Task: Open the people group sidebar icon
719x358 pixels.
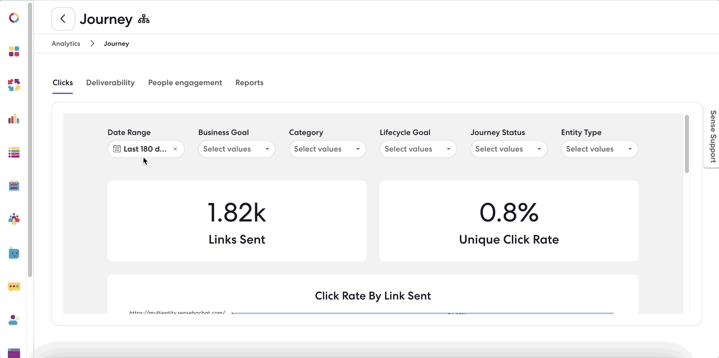Action: pyautogui.click(x=14, y=219)
